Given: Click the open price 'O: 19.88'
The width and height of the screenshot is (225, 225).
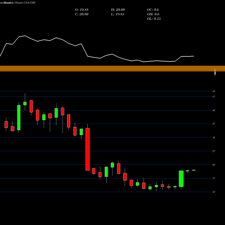Looking at the screenshot, I should click(x=81, y=10).
